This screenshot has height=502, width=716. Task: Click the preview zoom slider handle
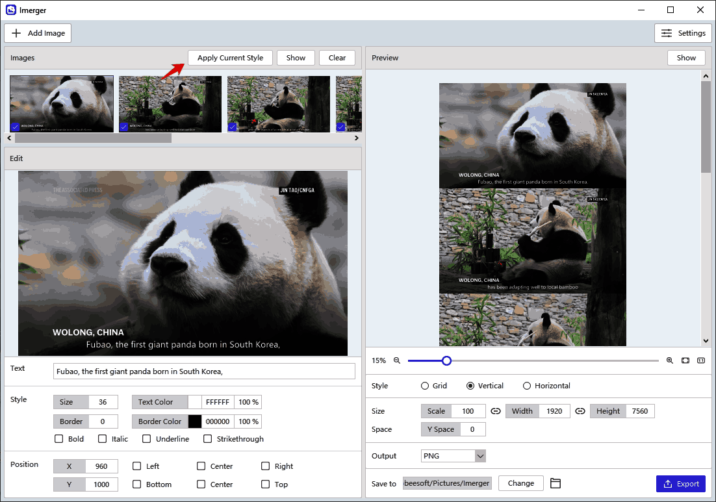pos(446,360)
